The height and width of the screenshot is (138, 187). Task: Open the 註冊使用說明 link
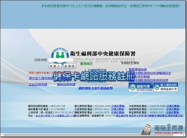coord(148,80)
